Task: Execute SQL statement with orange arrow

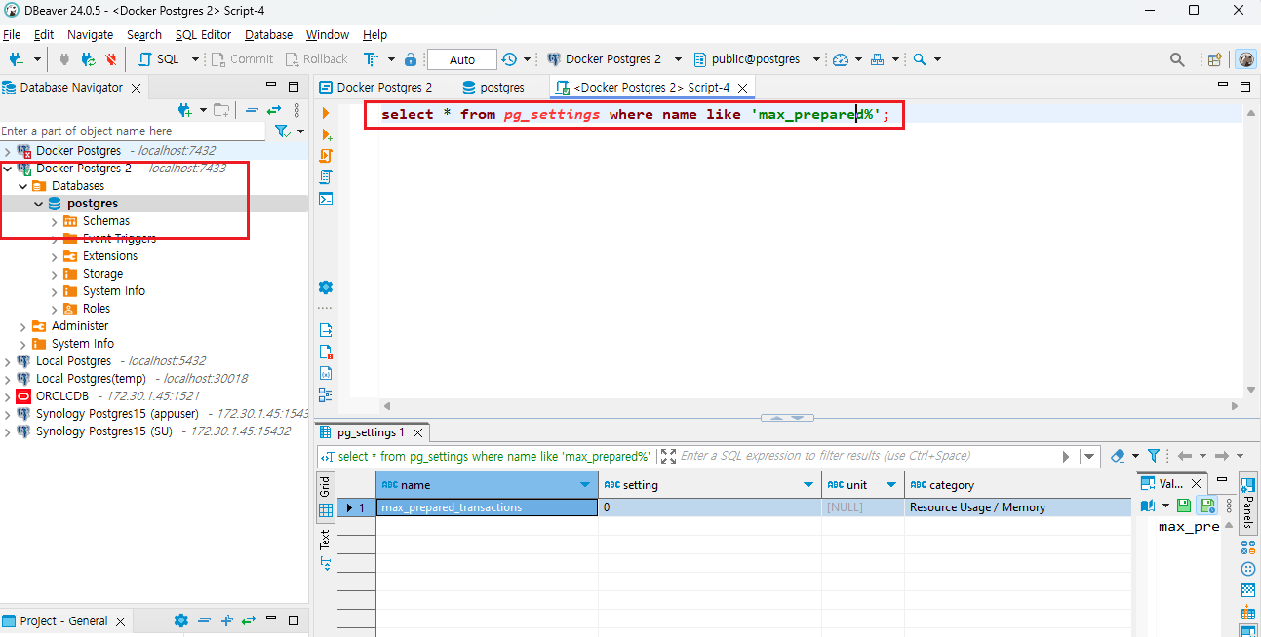Action: click(326, 114)
